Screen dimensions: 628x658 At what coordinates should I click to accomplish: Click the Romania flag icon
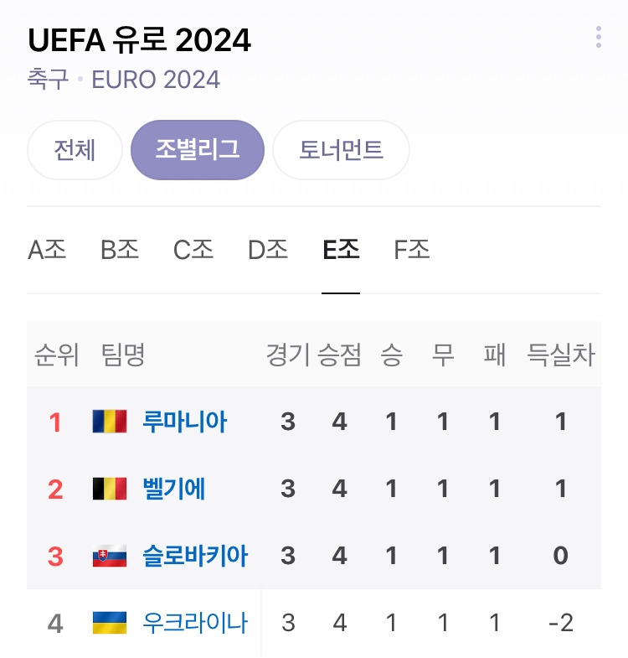point(110,422)
